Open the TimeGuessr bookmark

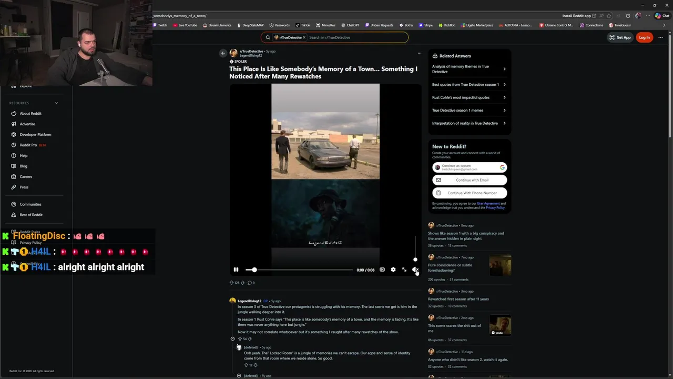[620, 25]
